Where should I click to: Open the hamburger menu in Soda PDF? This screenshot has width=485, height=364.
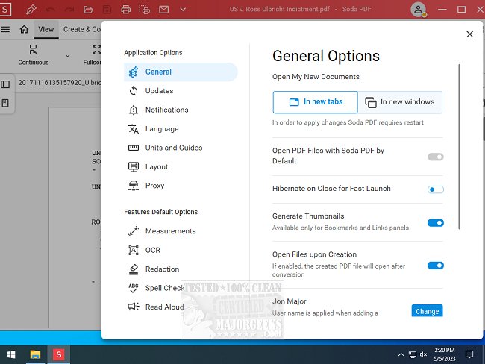point(5,29)
